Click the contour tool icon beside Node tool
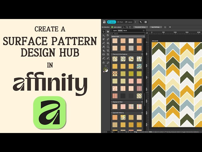The height and width of the screenshot is (152, 202). [108, 35]
